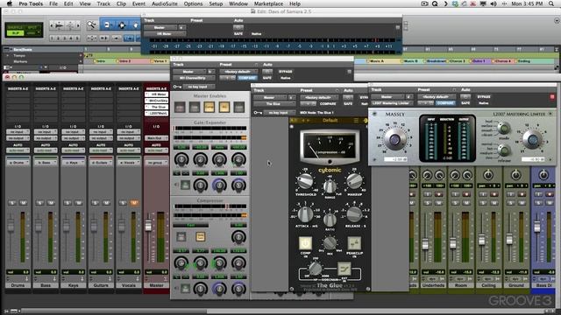Viewport: 561px width, 315px height.
Task: Toggle the second Master Enables button
Action: (x=195, y=107)
